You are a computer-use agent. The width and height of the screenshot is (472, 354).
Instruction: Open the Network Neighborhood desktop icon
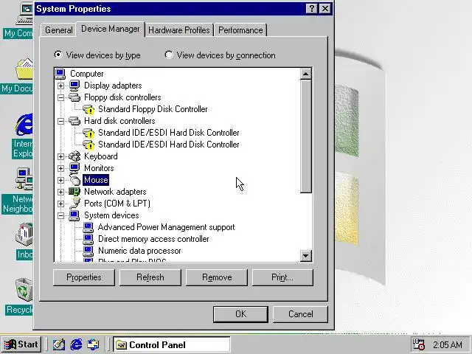click(x=24, y=179)
